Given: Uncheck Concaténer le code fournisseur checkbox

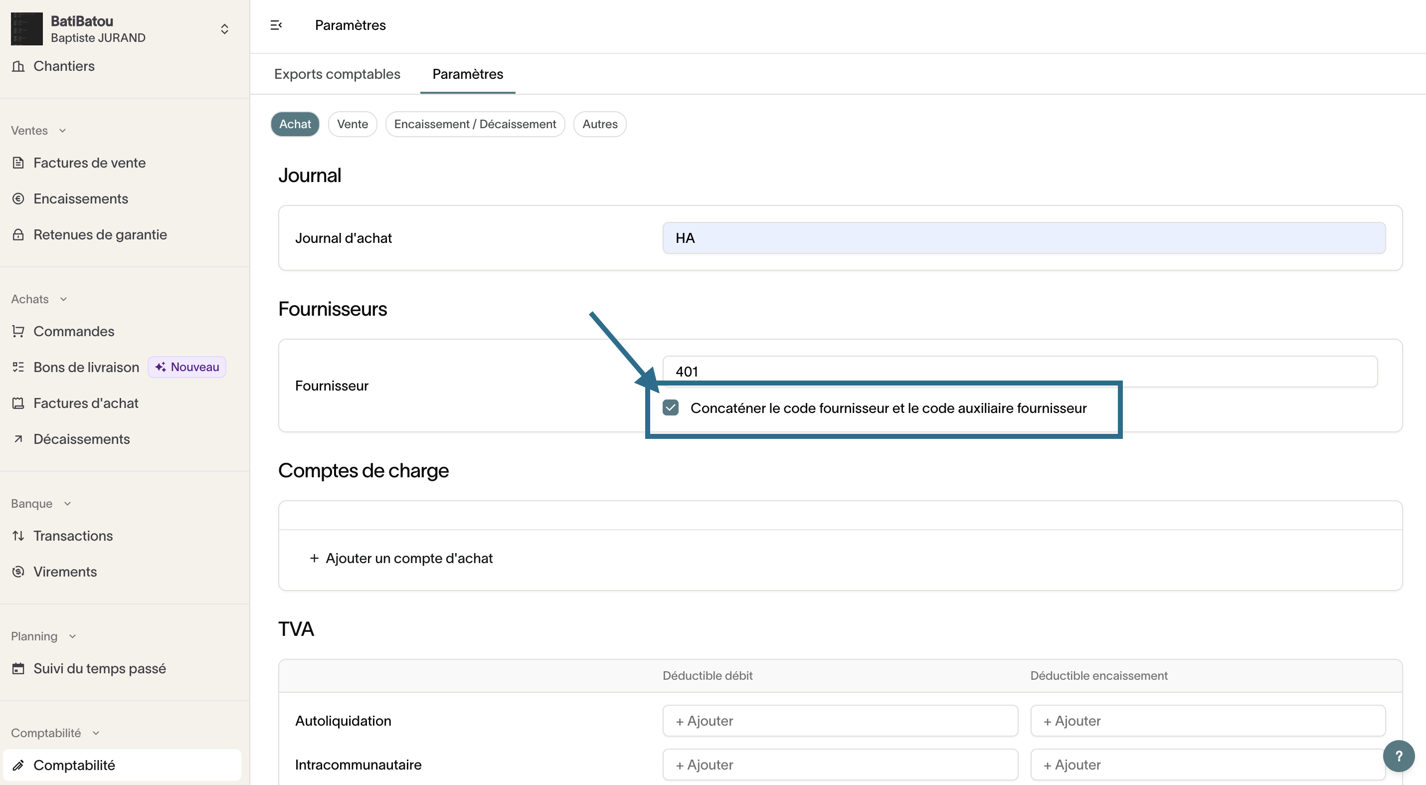Looking at the screenshot, I should coord(671,408).
